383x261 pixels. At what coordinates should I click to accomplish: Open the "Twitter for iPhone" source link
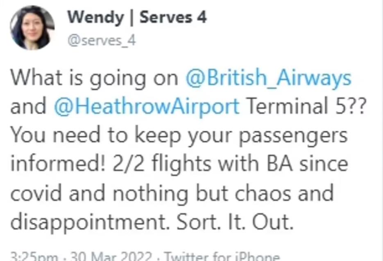222,257
